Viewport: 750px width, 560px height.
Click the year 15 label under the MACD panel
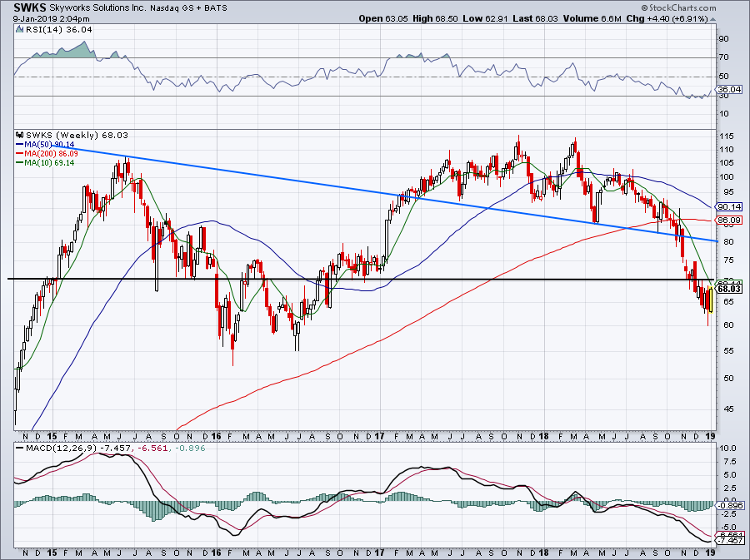click(x=52, y=553)
